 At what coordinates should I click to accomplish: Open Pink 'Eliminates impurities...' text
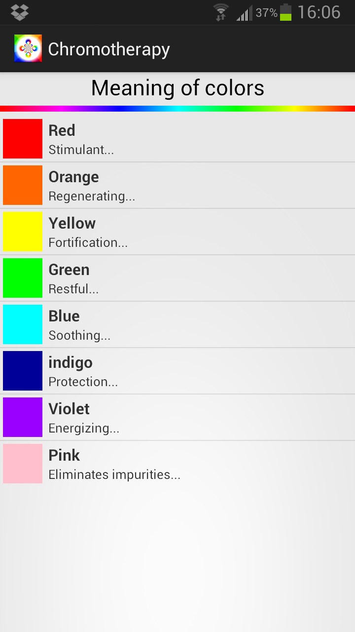pyautogui.click(x=114, y=474)
